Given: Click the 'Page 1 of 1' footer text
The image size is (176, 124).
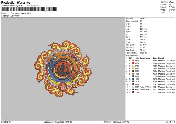Looking at the screenshot, I should pos(170,122).
